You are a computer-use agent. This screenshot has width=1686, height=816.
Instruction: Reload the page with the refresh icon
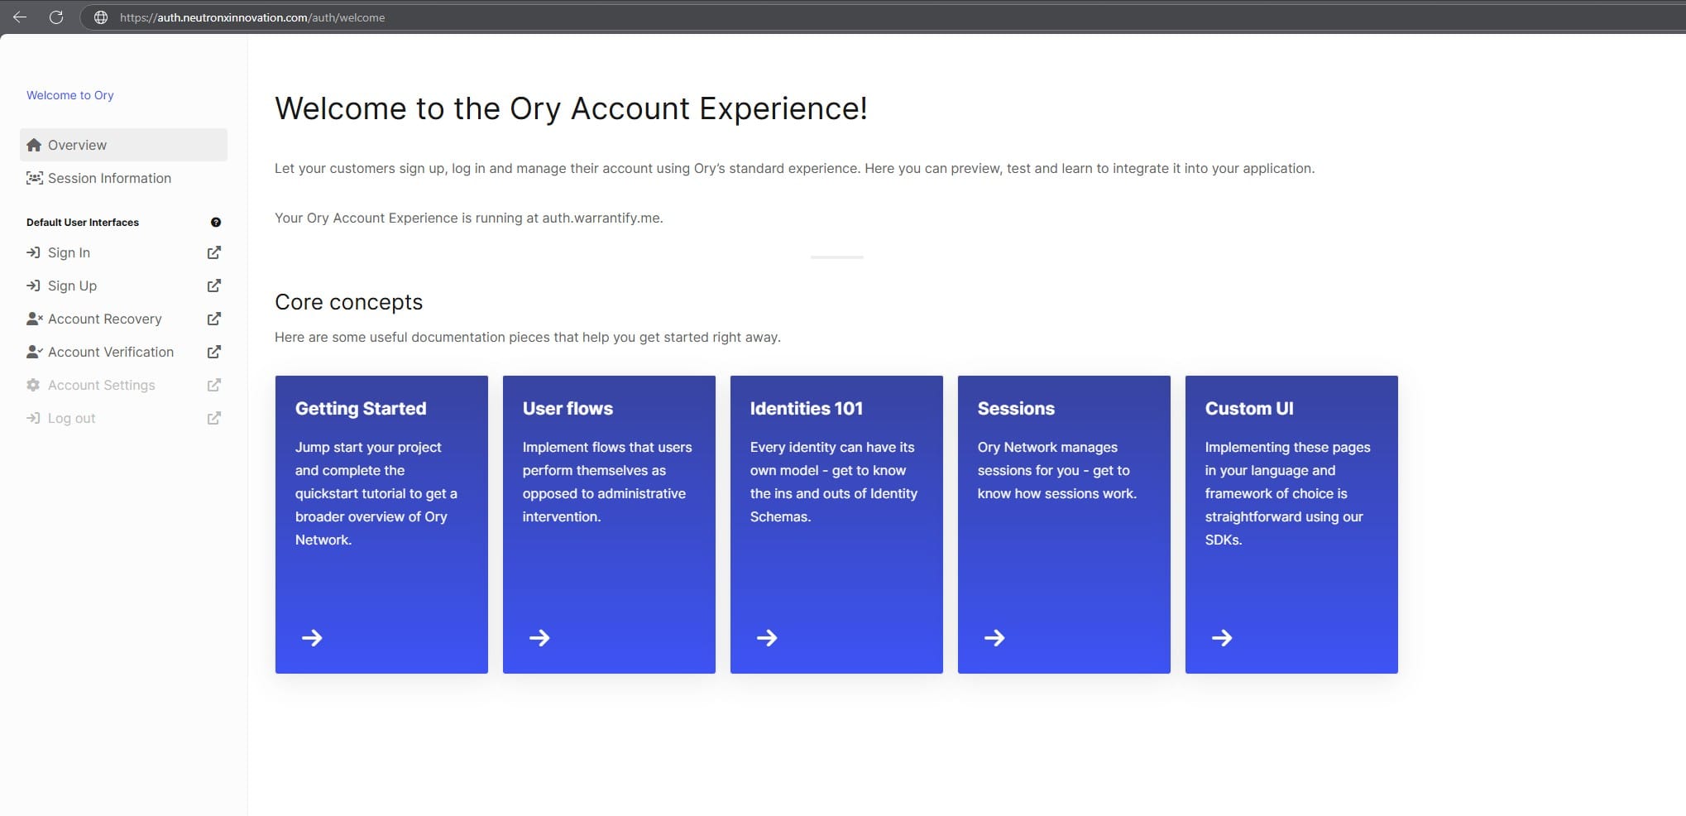click(56, 17)
